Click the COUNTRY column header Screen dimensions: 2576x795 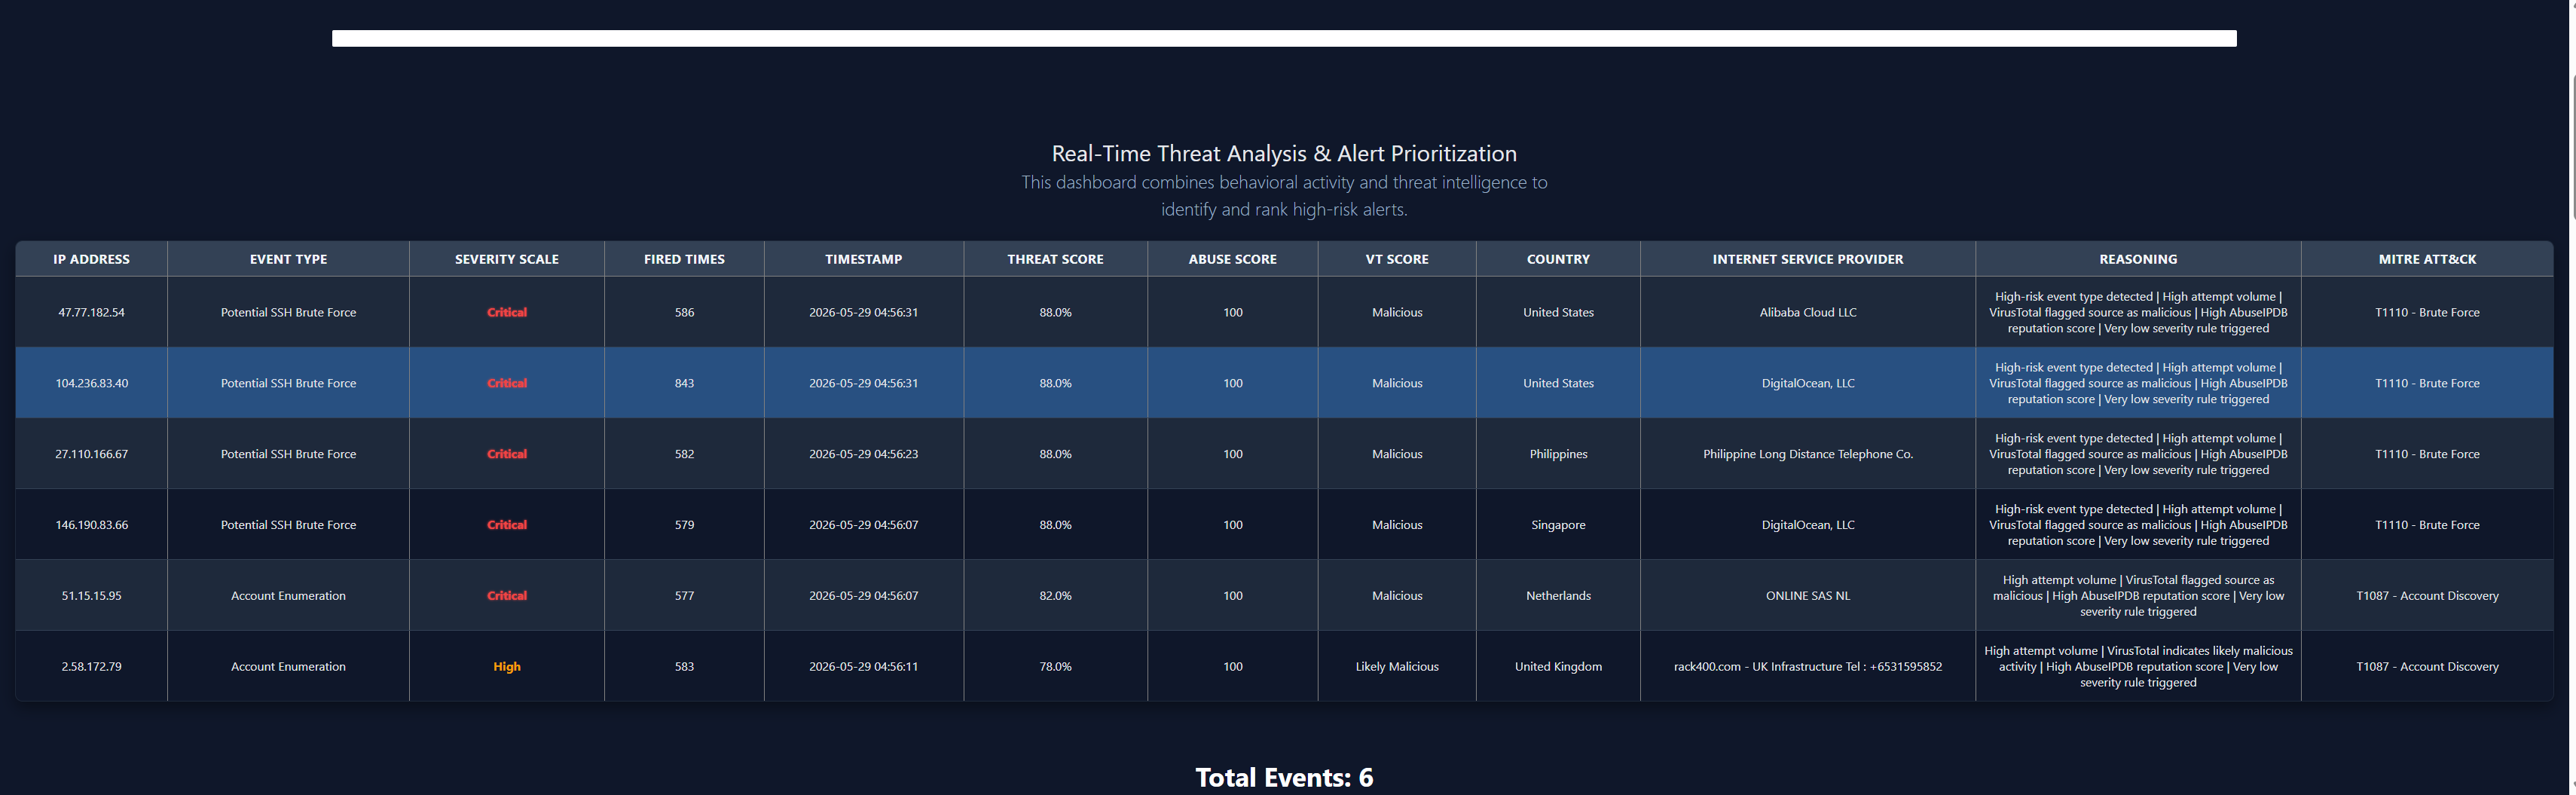(1558, 259)
